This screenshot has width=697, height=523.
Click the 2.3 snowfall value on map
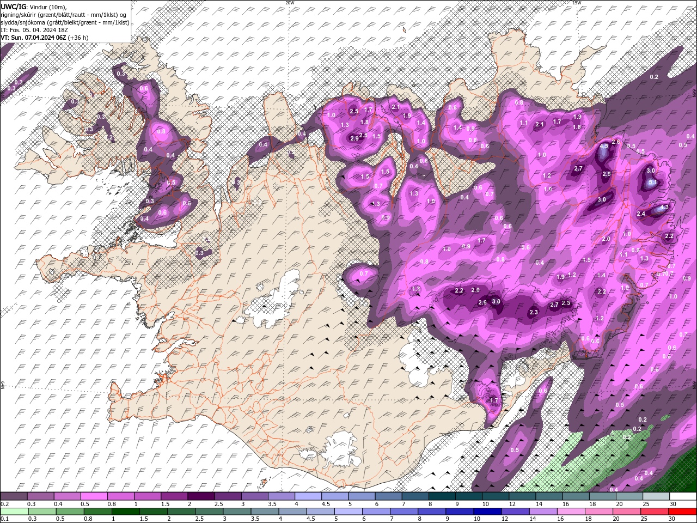534,312
